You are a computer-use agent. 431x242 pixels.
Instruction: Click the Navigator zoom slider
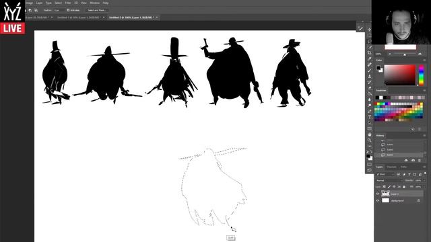coord(404,54)
